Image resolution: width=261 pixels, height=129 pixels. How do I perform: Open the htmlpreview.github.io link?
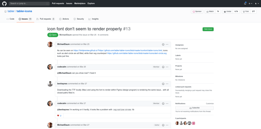118,50
